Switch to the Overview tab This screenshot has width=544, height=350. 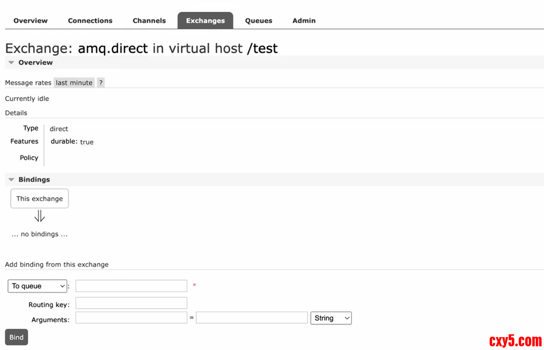(30, 21)
